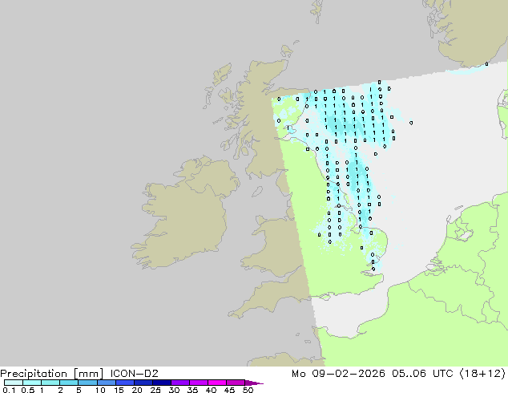Click the 25–30 mm dark blue swatch

coord(162,383)
